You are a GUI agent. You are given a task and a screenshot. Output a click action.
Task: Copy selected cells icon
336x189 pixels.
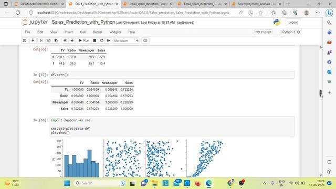(49, 40)
